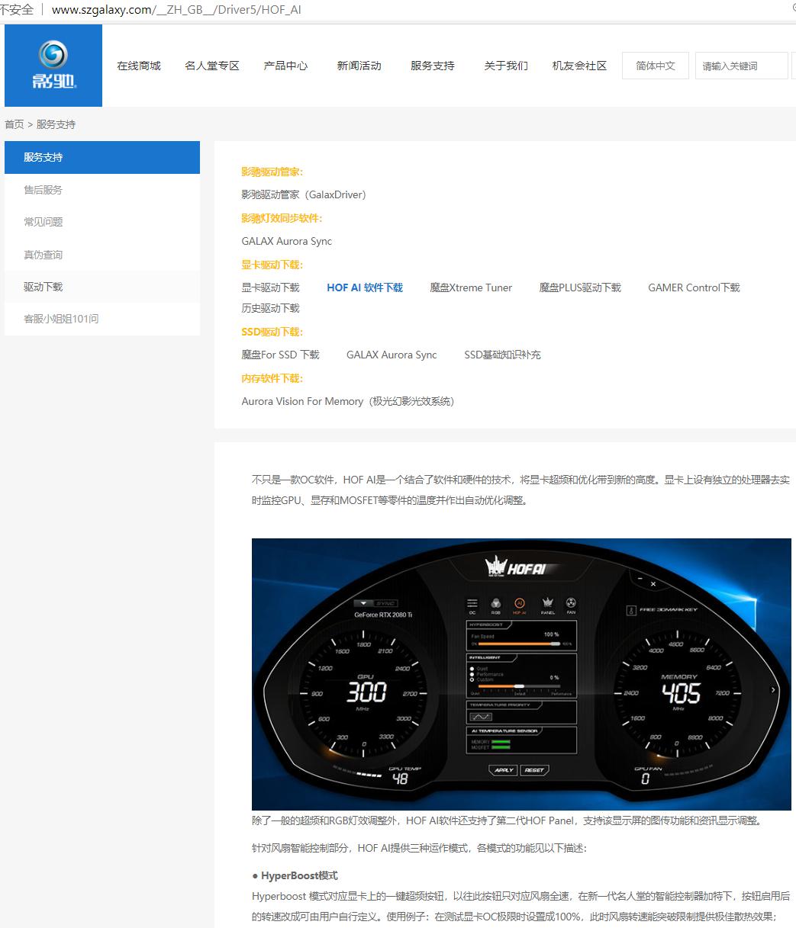Click the FREE 3DMARK KEY icon
Image resolution: width=796 pixels, height=928 pixels.
(x=631, y=610)
